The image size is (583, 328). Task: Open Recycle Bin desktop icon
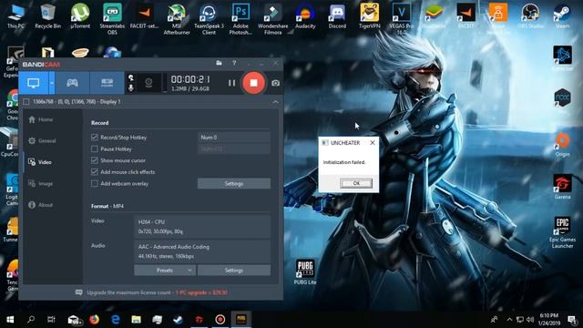tap(47, 16)
